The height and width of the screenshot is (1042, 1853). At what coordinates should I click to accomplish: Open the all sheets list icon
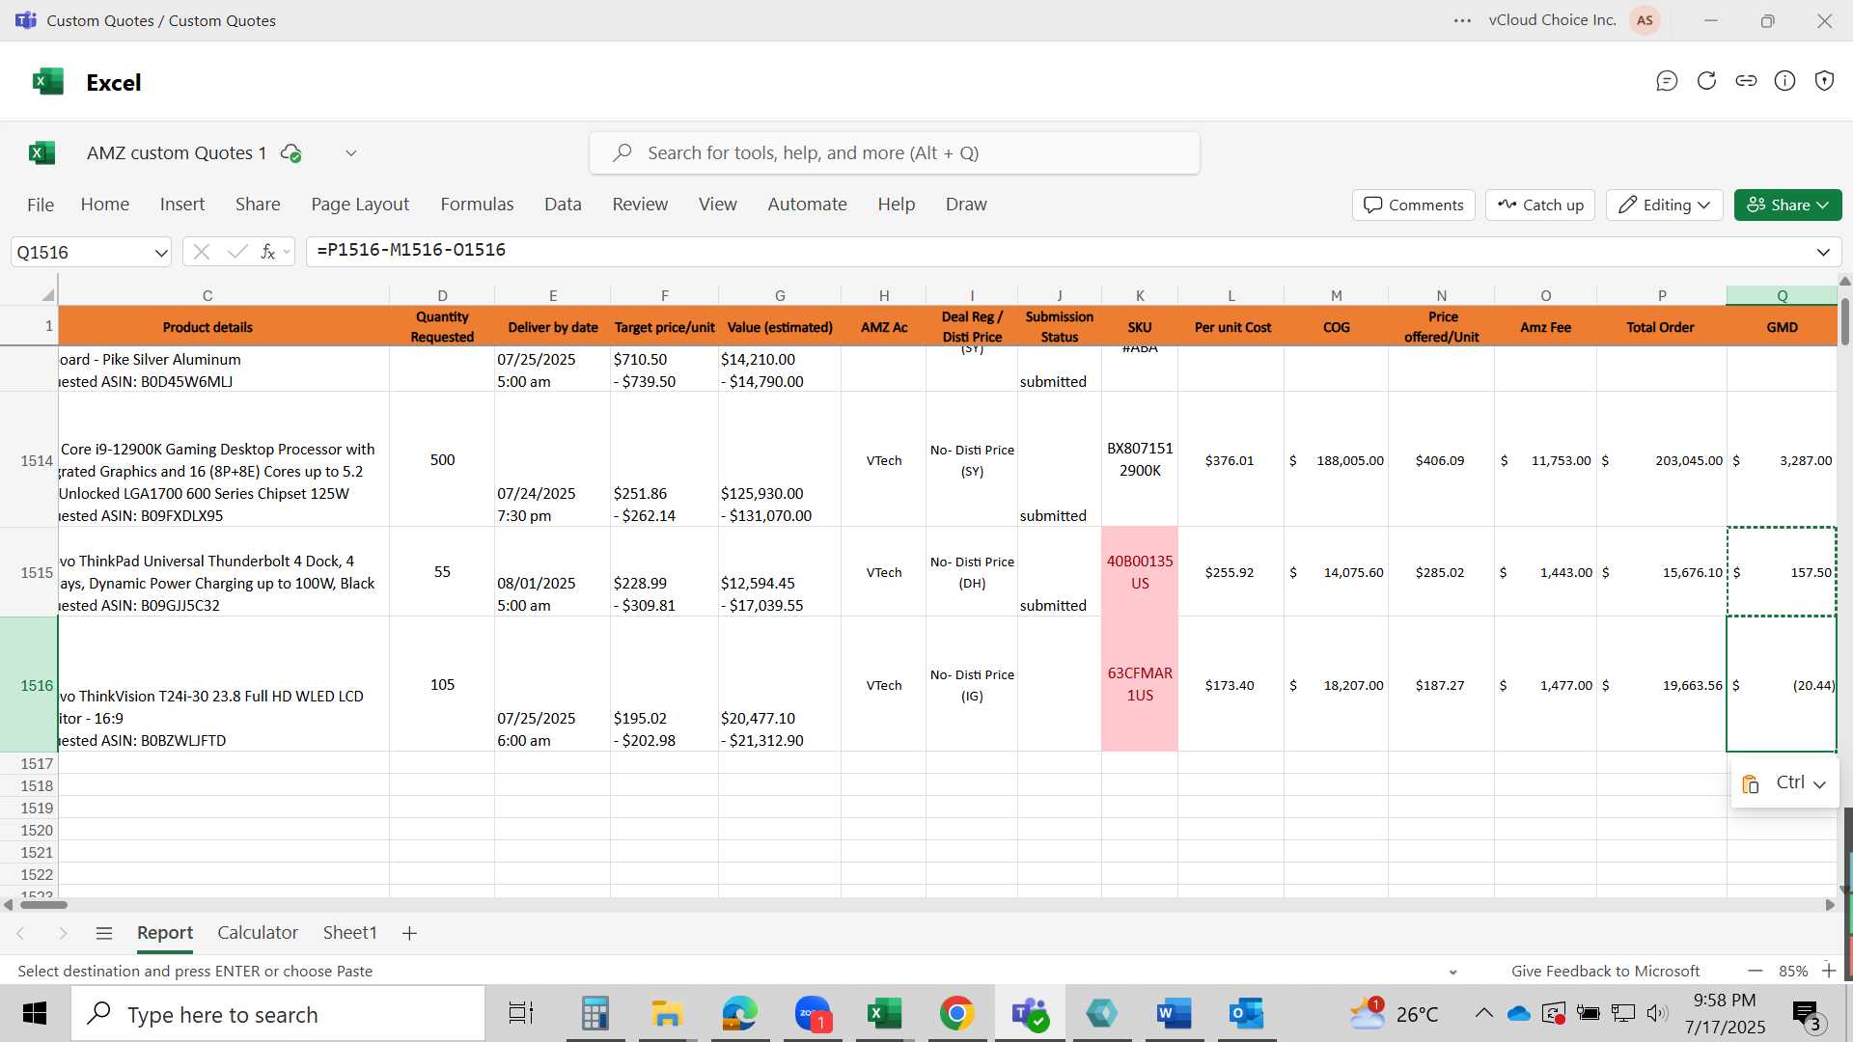coord(104,933)
